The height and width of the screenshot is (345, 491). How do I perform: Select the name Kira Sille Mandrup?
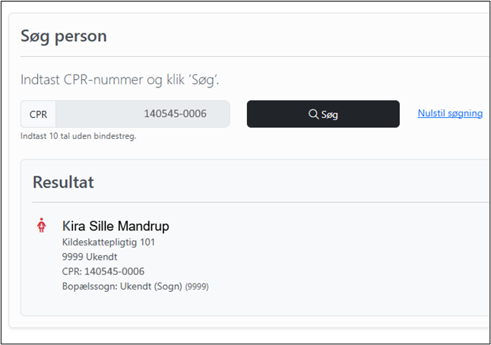point(116,226)
